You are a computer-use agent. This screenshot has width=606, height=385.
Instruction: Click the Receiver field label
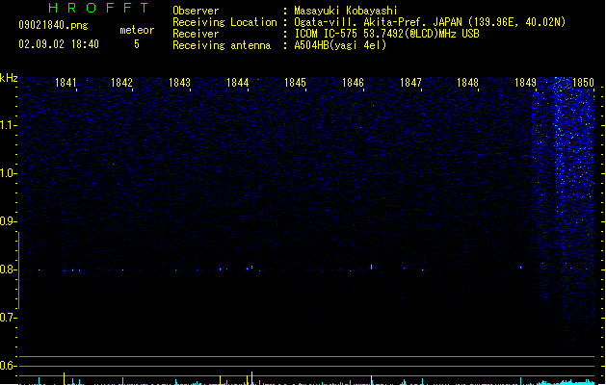coord(196,34)
